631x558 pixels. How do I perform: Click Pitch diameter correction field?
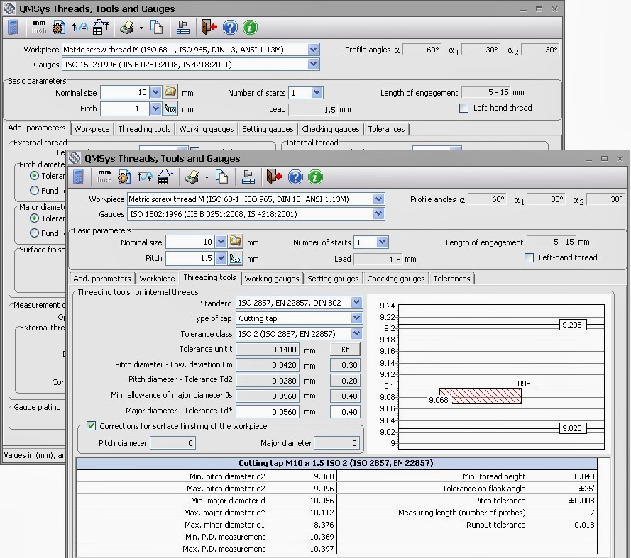(x=173, y=443)
